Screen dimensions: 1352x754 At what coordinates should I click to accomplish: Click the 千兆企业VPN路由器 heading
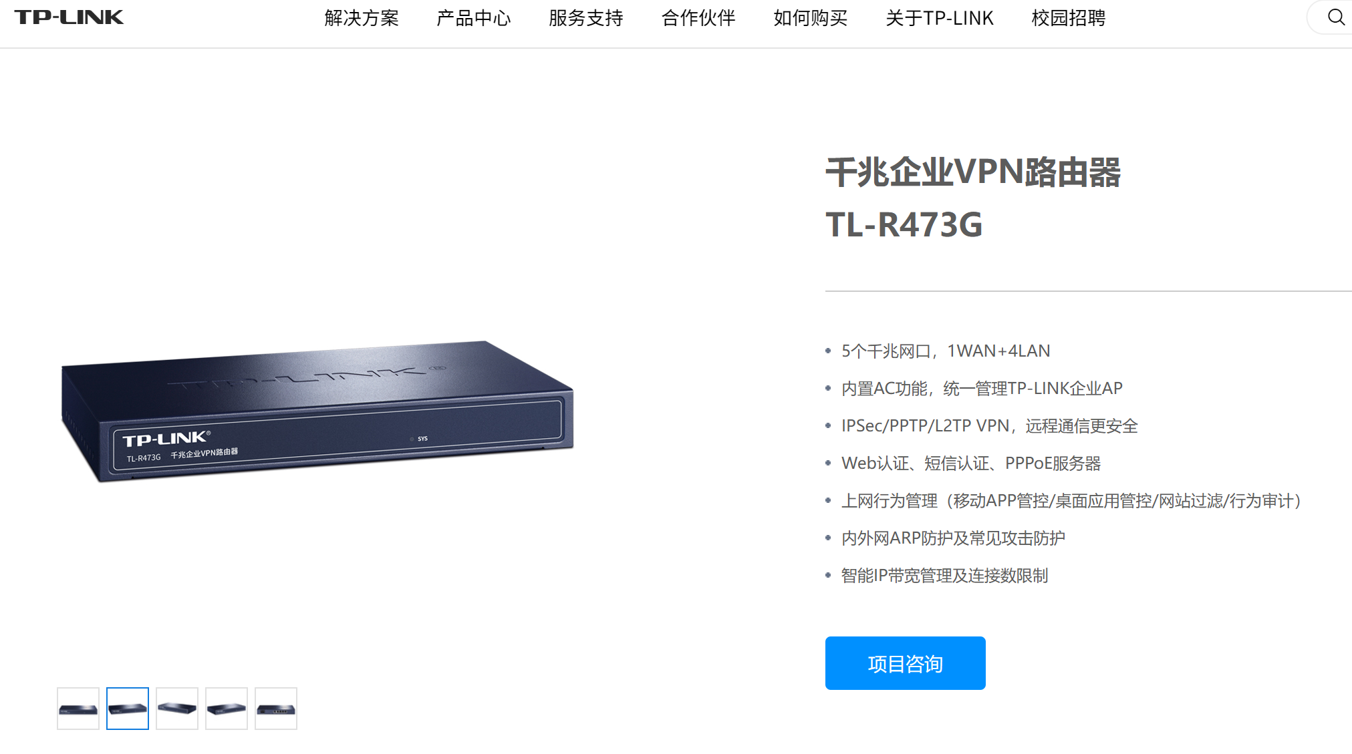[x=973, y=172]
